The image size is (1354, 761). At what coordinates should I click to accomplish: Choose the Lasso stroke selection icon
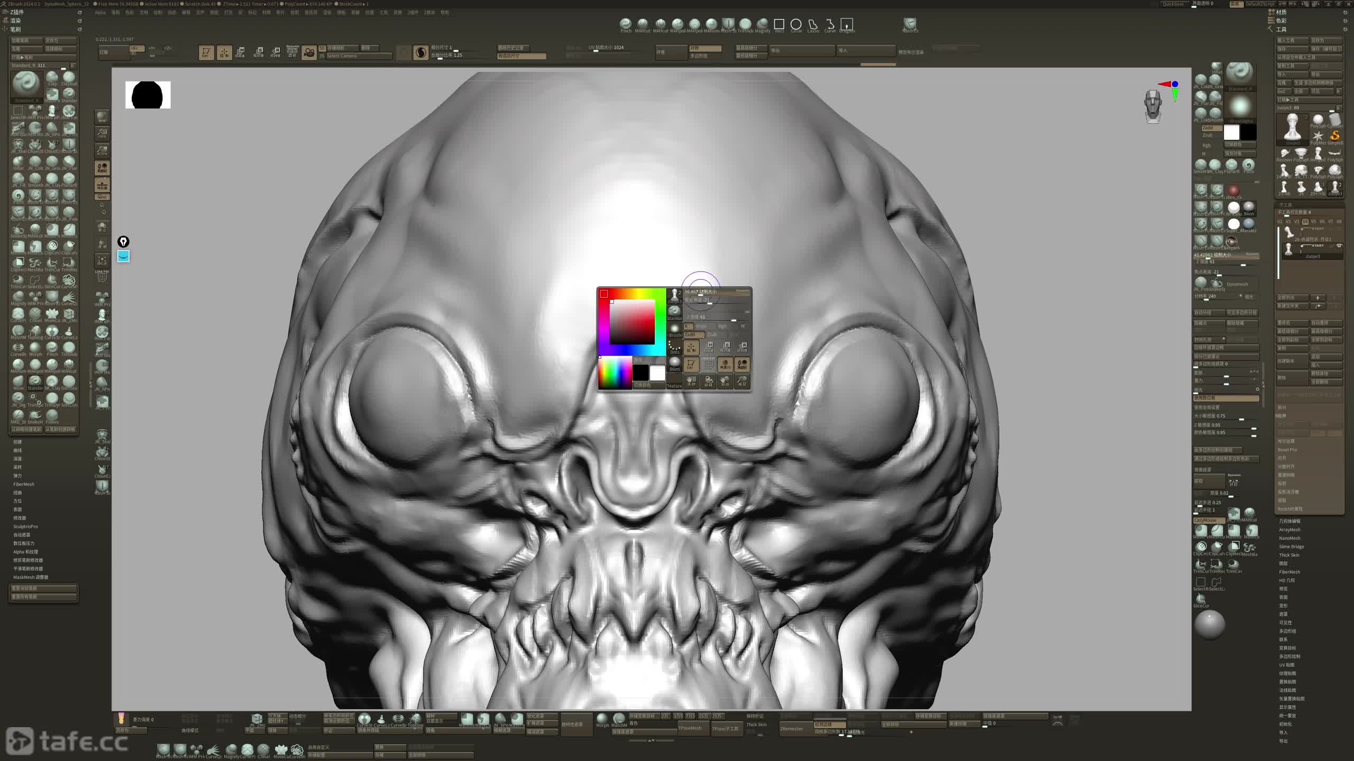coord(813,25)
